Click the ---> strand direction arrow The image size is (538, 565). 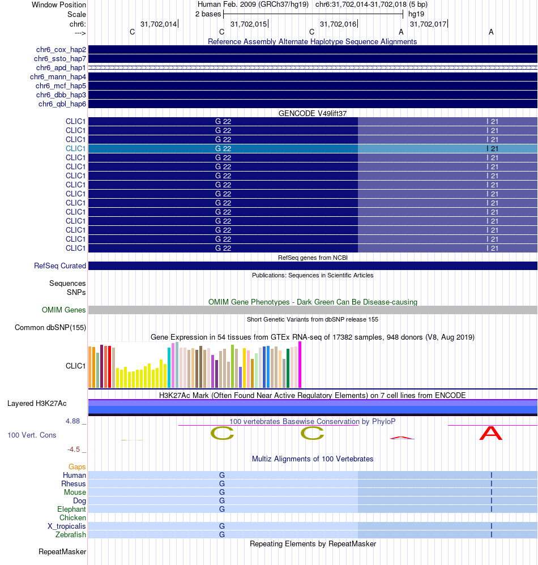80,33
